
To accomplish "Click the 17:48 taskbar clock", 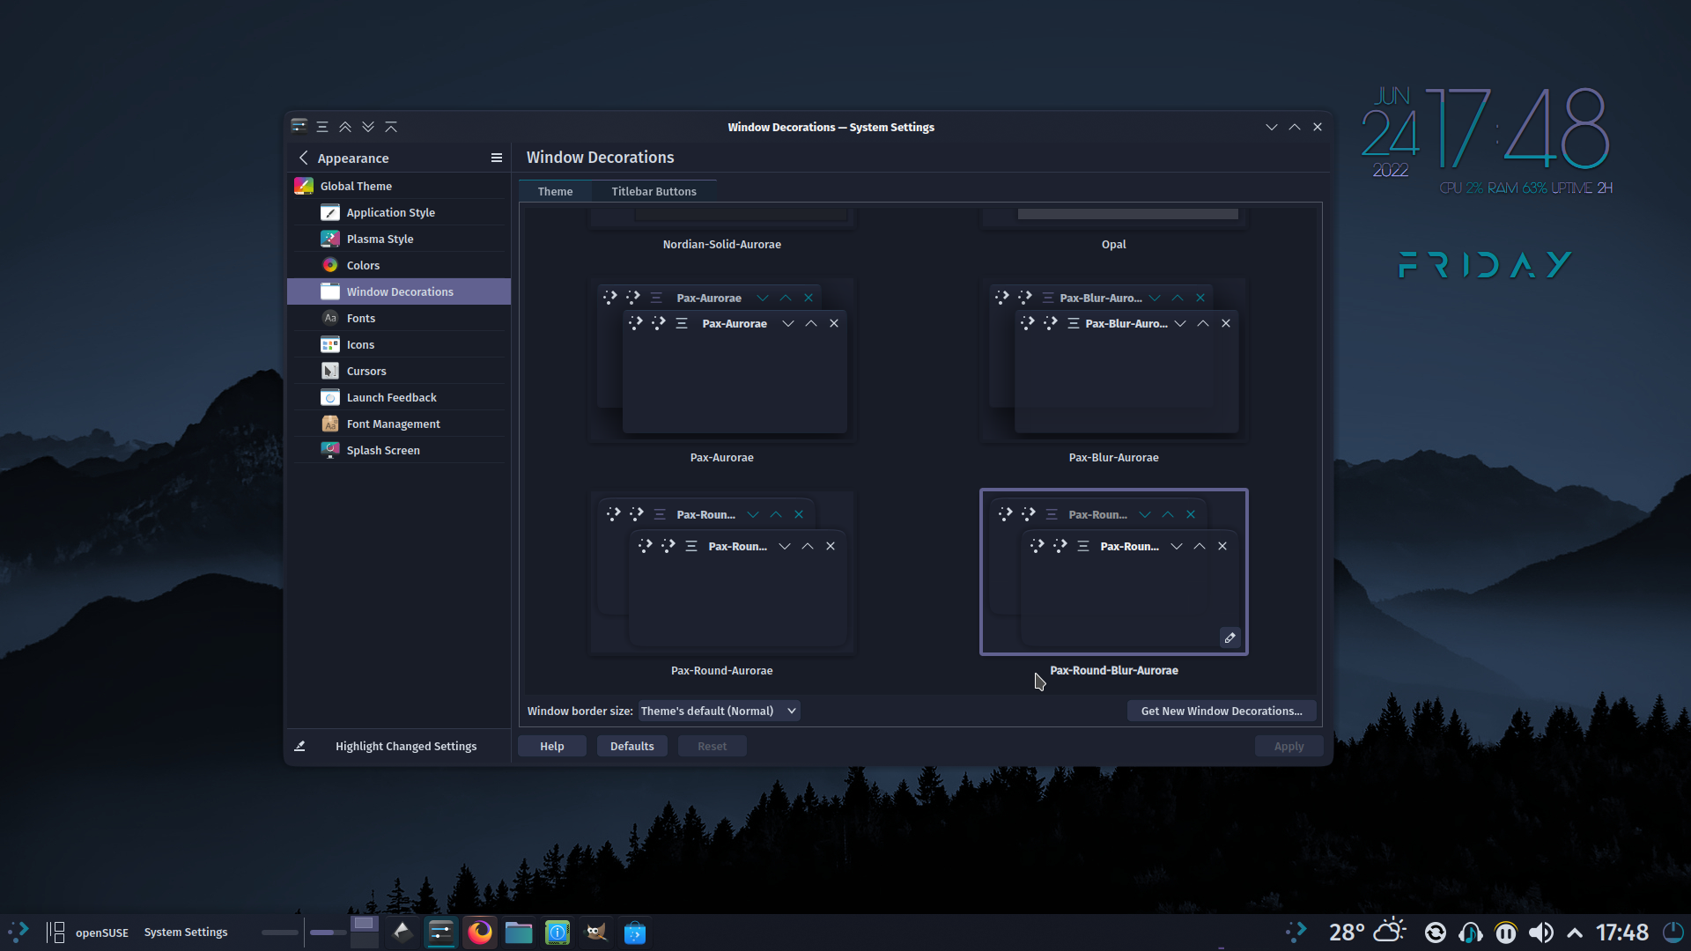I will (1622, 932).
